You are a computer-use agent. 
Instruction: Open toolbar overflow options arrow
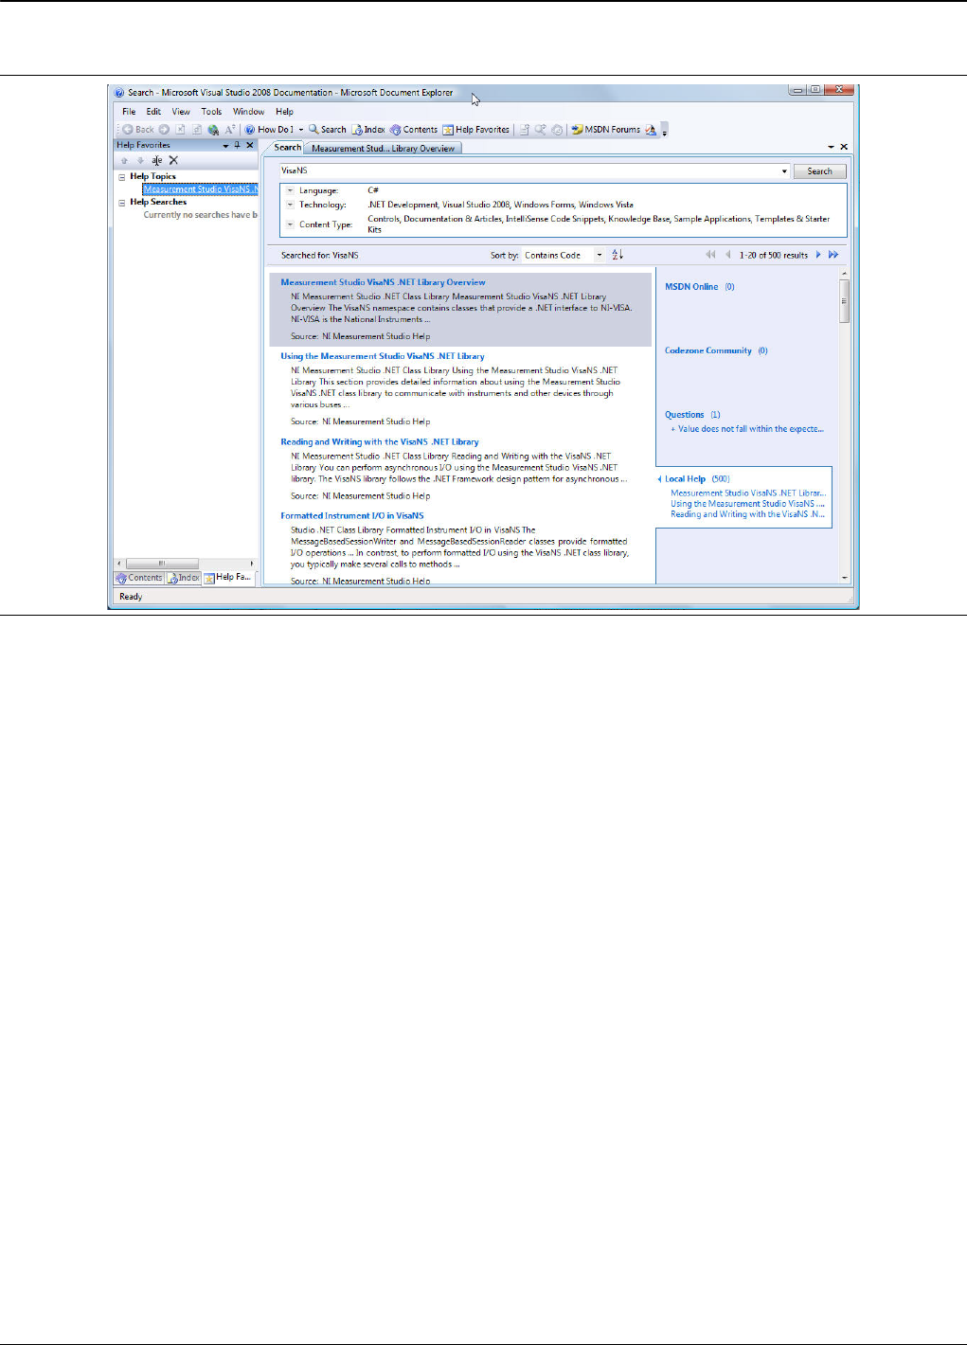(665, 130)
